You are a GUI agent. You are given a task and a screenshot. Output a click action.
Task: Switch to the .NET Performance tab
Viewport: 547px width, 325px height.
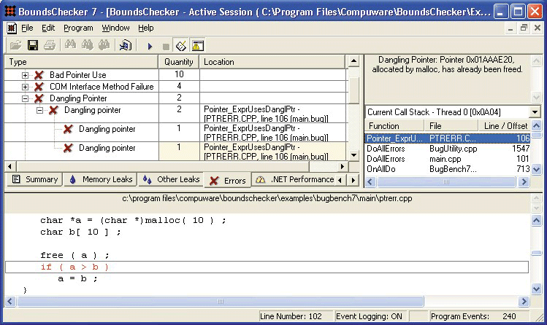coord(295,179)
